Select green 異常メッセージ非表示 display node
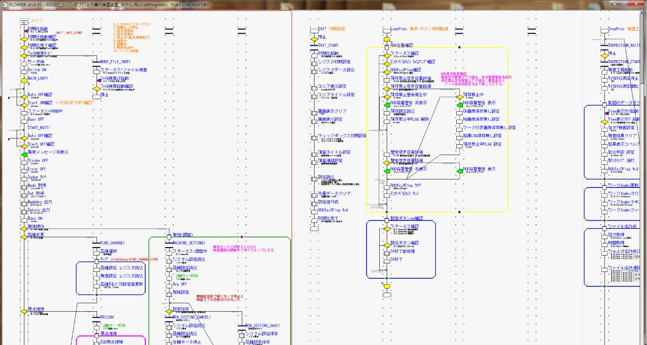 coord(23,154)
